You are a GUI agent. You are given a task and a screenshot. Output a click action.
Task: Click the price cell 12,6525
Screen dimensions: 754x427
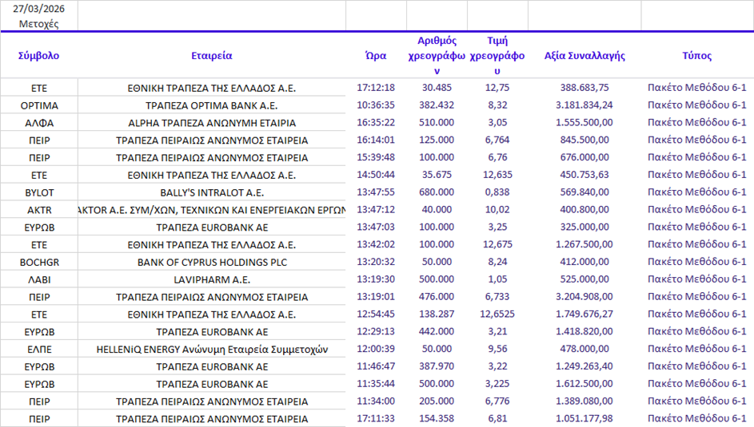tap(497, 314)
